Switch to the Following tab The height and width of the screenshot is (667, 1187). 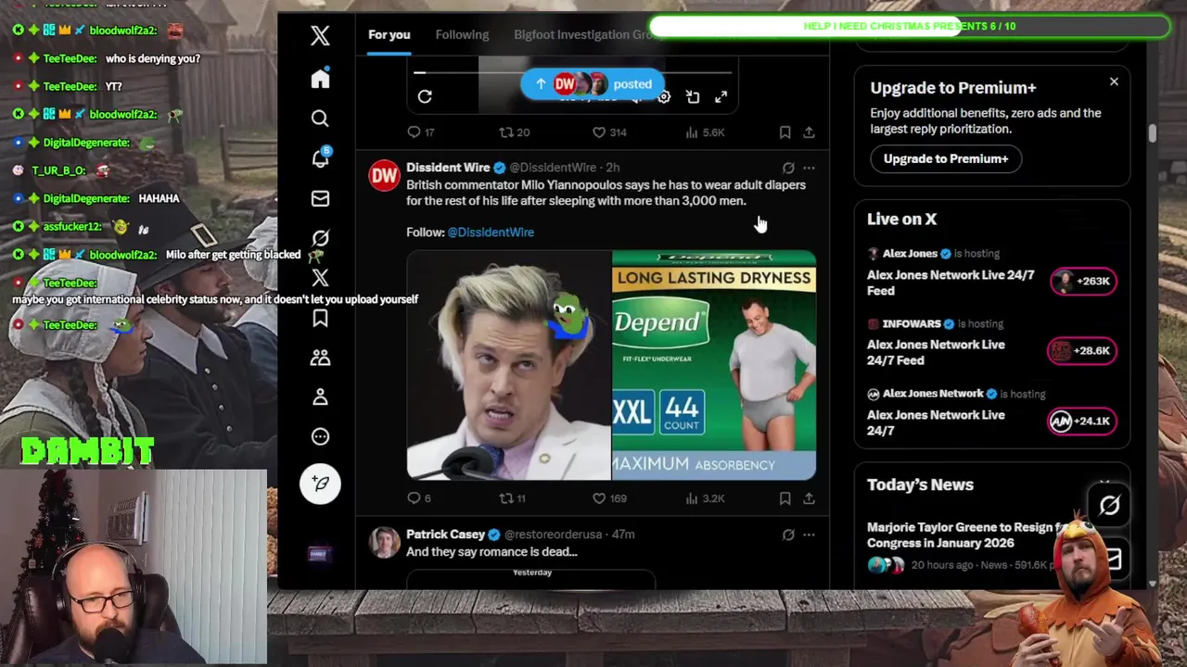click(462, 35)
